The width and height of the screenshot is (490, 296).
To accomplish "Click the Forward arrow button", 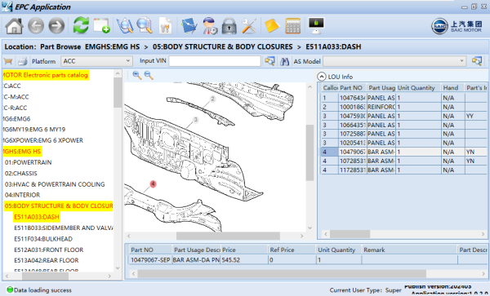I will 56,26.
